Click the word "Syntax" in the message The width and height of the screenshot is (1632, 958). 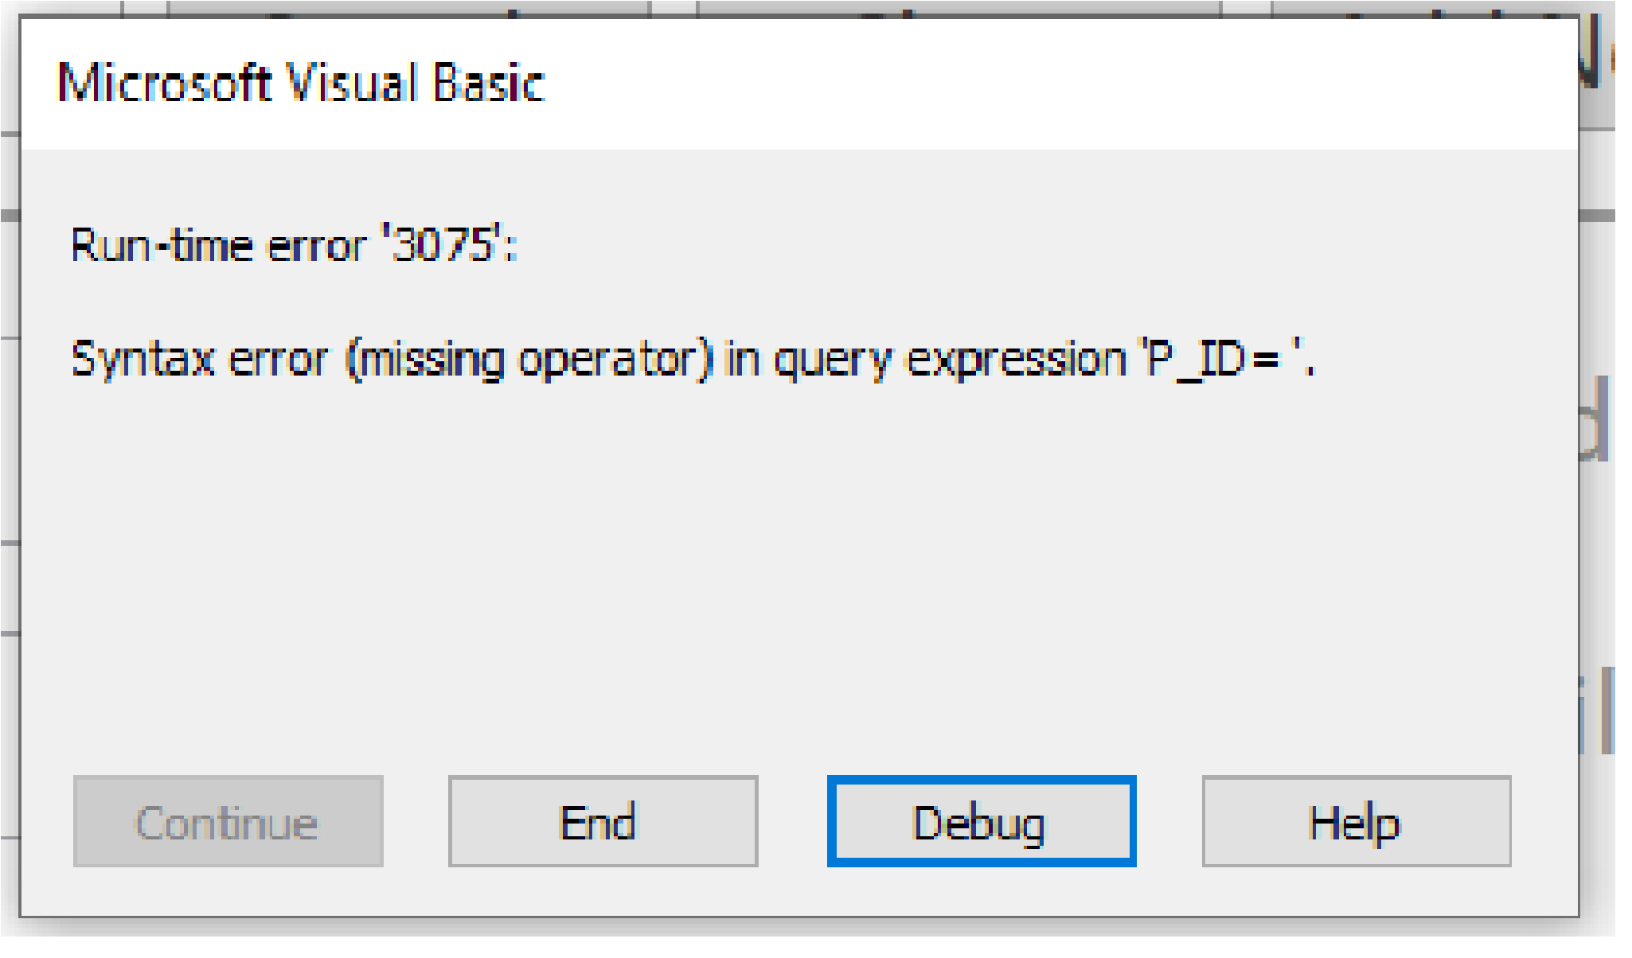143,360
